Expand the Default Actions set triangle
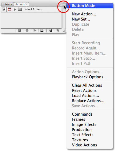Image resolution: width=115 pixels, height=151 pixels. coord(15,9)
